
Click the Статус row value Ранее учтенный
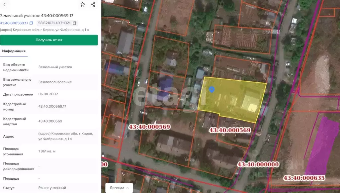[52, 188]
